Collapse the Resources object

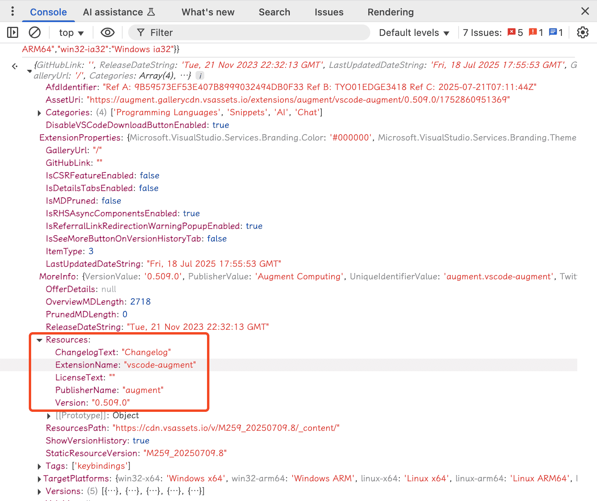coord(39,340)
